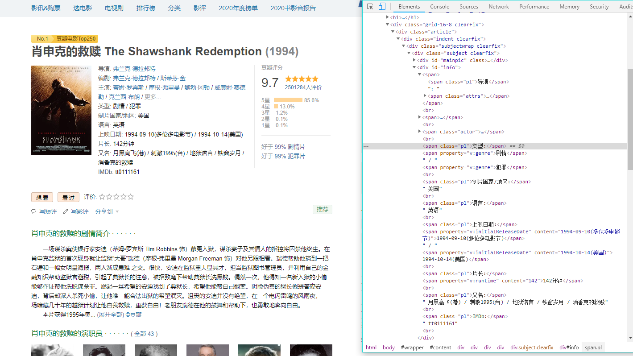The width and height of the screenshot is (633, 356).
Task: Select the Security tab
Action: 599,7
